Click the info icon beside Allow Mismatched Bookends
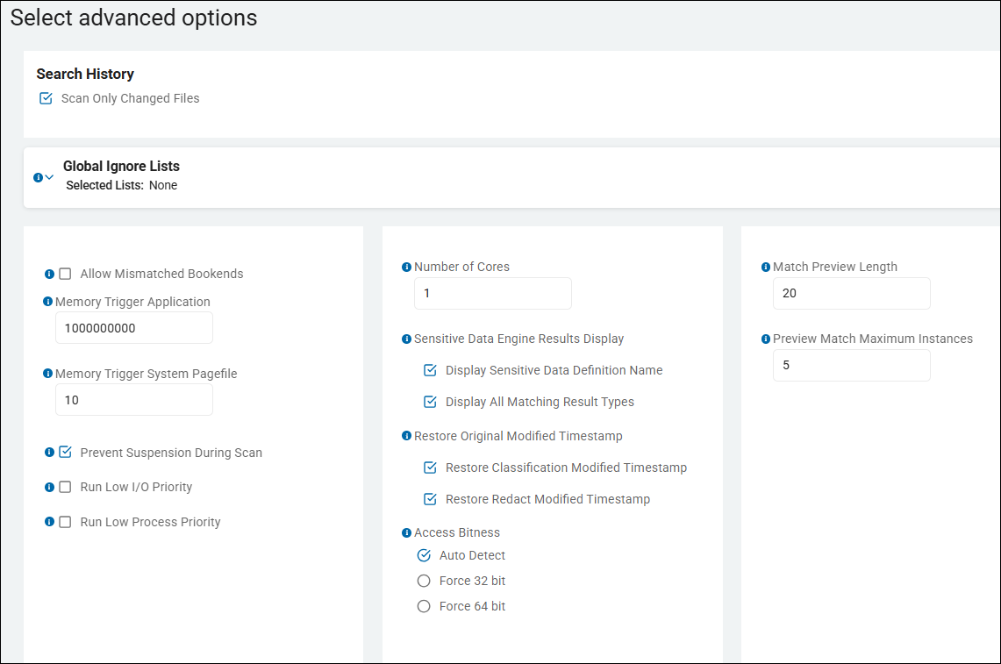The height and width of the screenshot is (664, 1001). pos(50,274)
